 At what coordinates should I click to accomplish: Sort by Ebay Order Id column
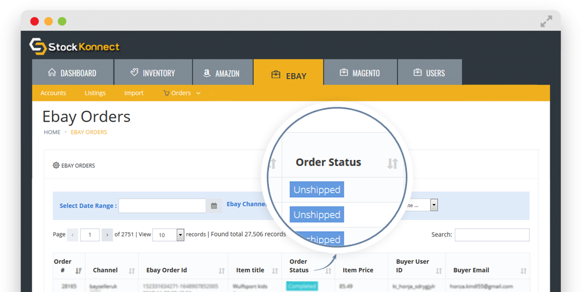tap(222, 271)
